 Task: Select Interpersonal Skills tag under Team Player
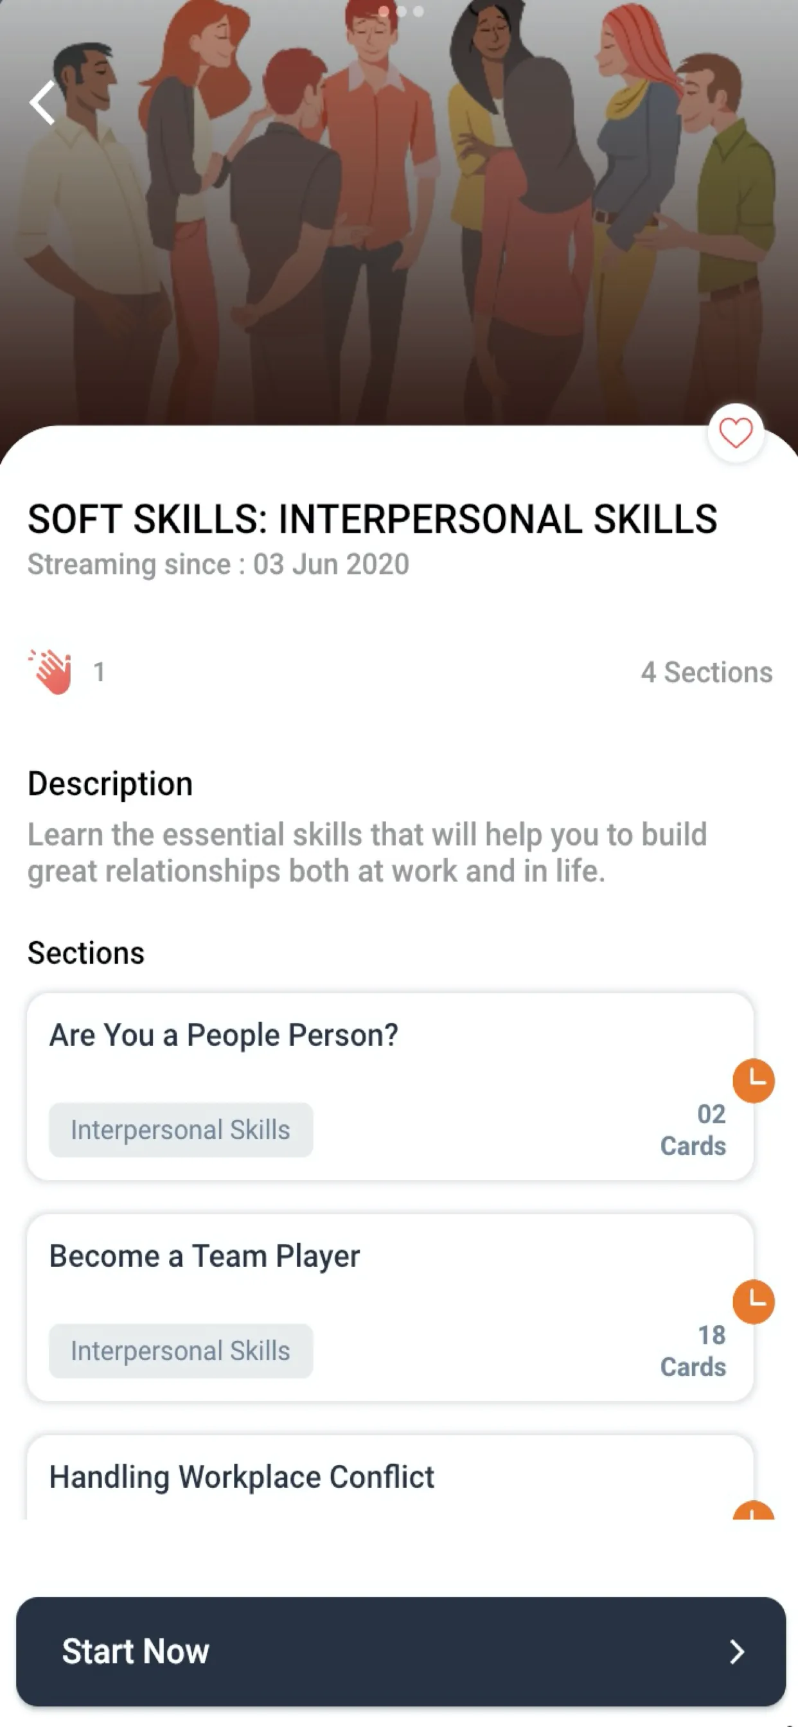point(181,1351)
